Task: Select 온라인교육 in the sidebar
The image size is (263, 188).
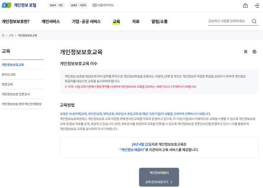Action: coord(8,74)
